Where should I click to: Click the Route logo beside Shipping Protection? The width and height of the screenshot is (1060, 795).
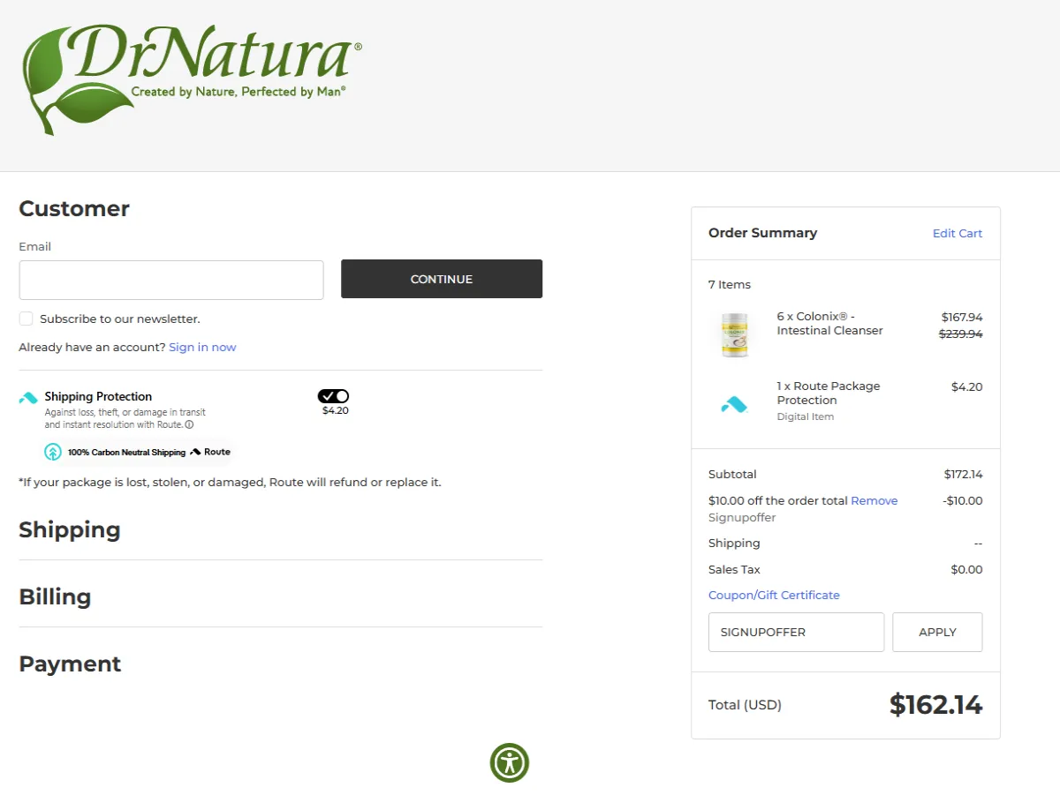click(x=29, y=399)
